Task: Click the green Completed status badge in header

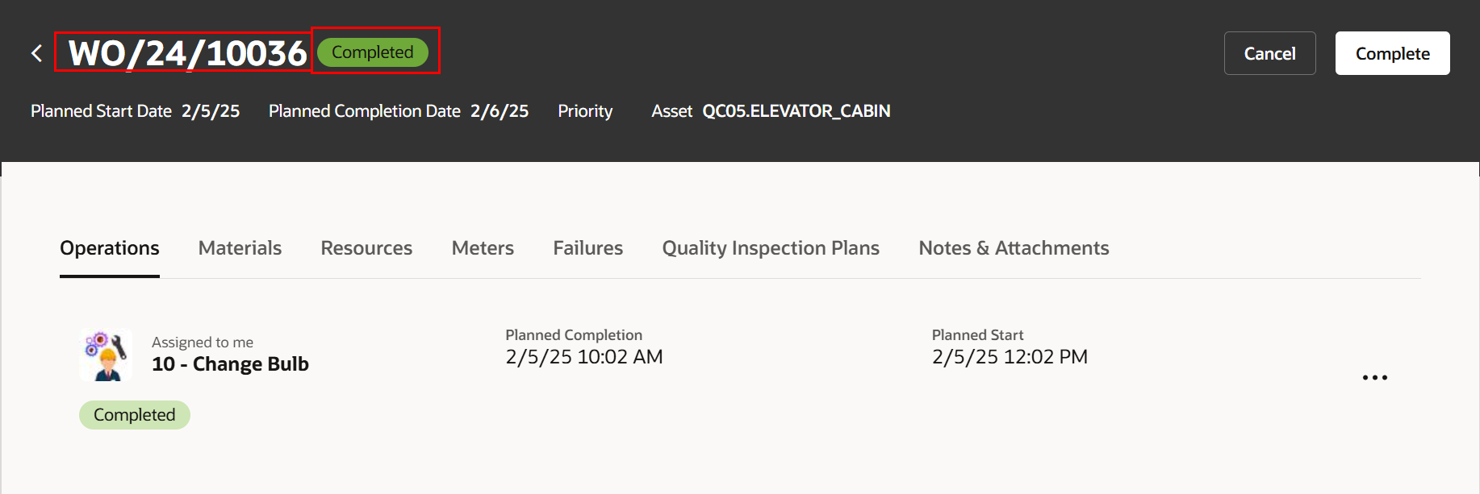Action: tap(372, 52)
